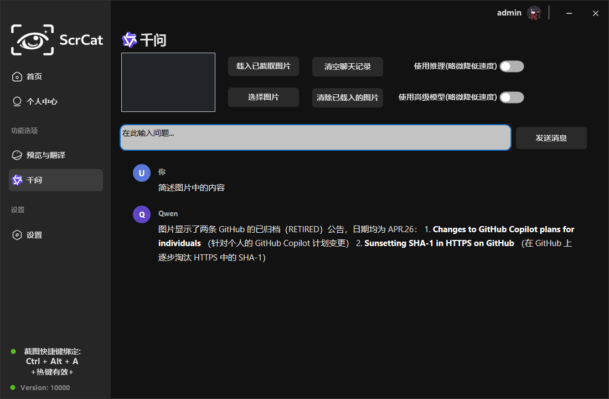
Task: Click the 截图快捷键绑定 label
Action: 53,351
